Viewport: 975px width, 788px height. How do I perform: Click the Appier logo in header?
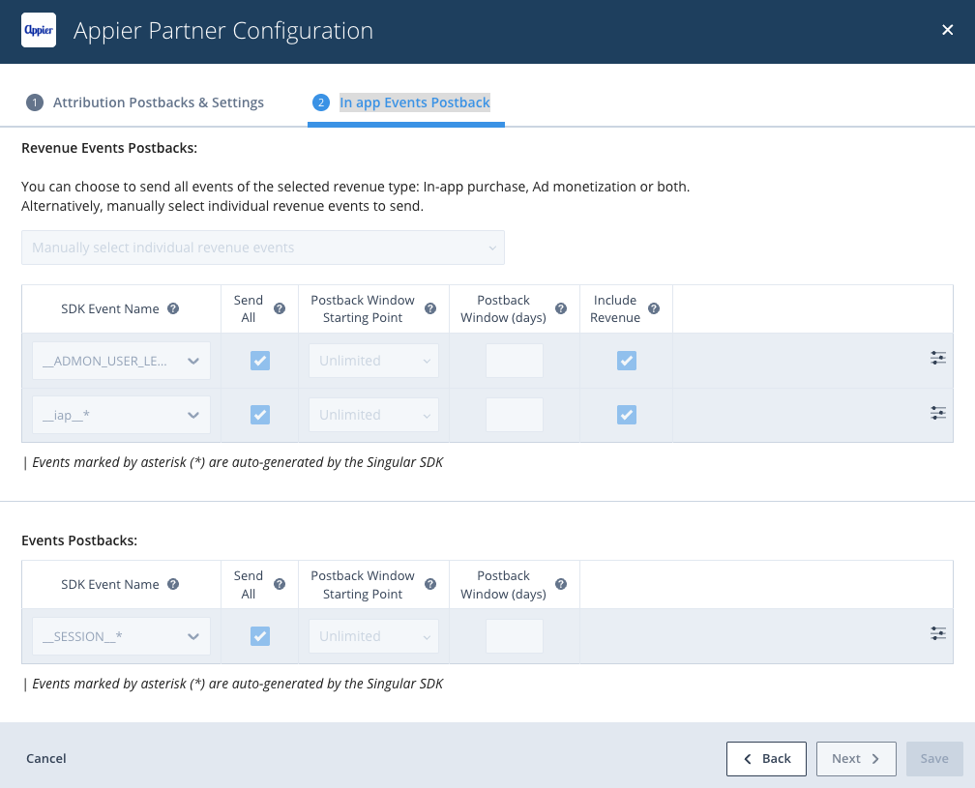click(39, 31)
